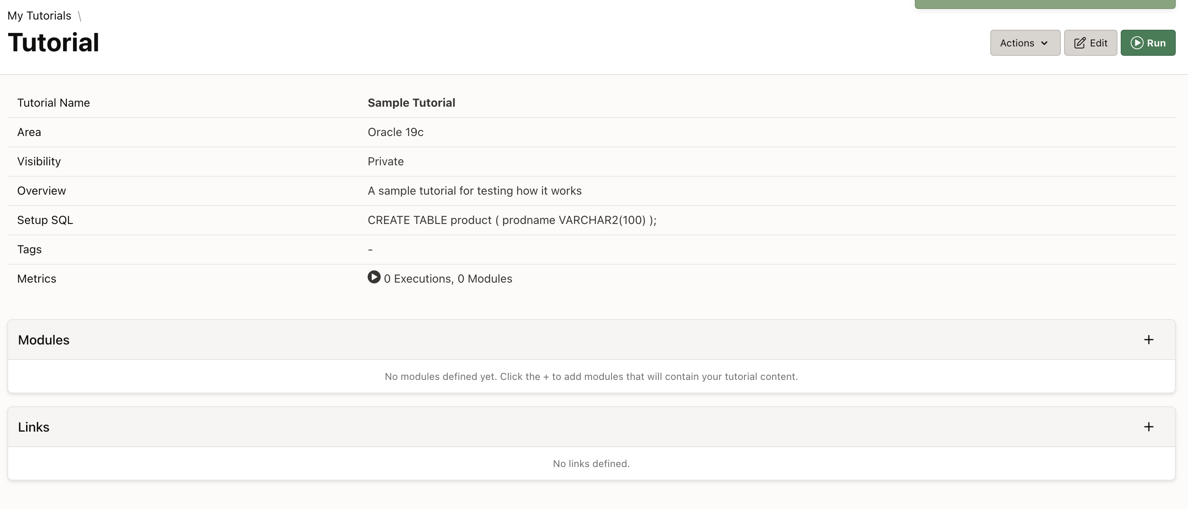Click the Links section header
Viewport: 1188px width, 509px height.
click(34, 427)
